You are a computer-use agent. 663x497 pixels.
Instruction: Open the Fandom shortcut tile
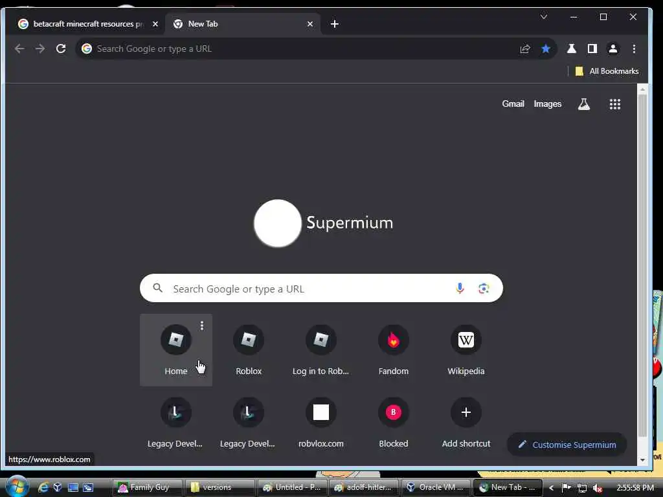click(393, 350)
